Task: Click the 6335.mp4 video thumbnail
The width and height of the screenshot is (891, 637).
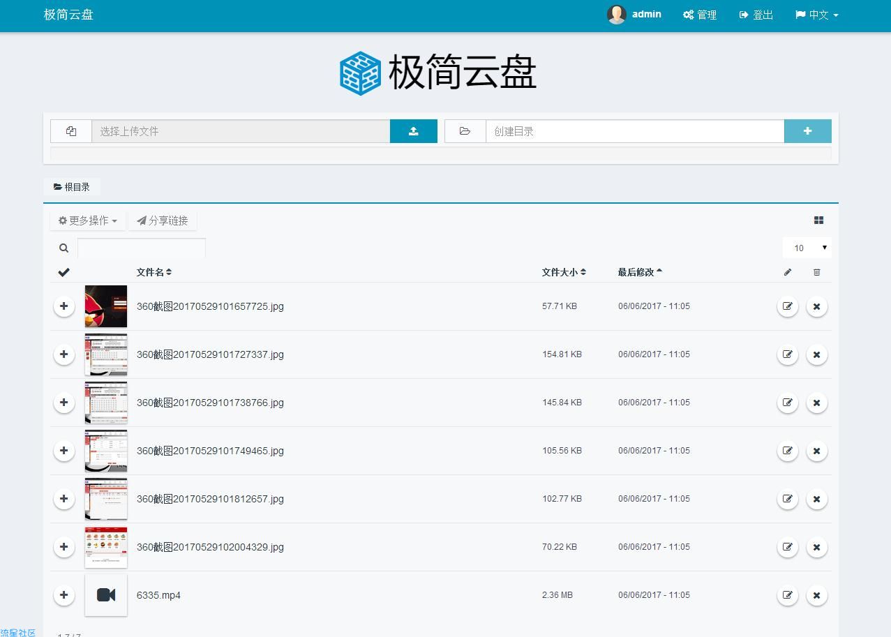Action: coord(106,595)
